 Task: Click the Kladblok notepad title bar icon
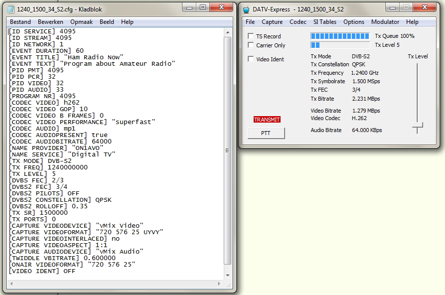[x=11, y=9]
